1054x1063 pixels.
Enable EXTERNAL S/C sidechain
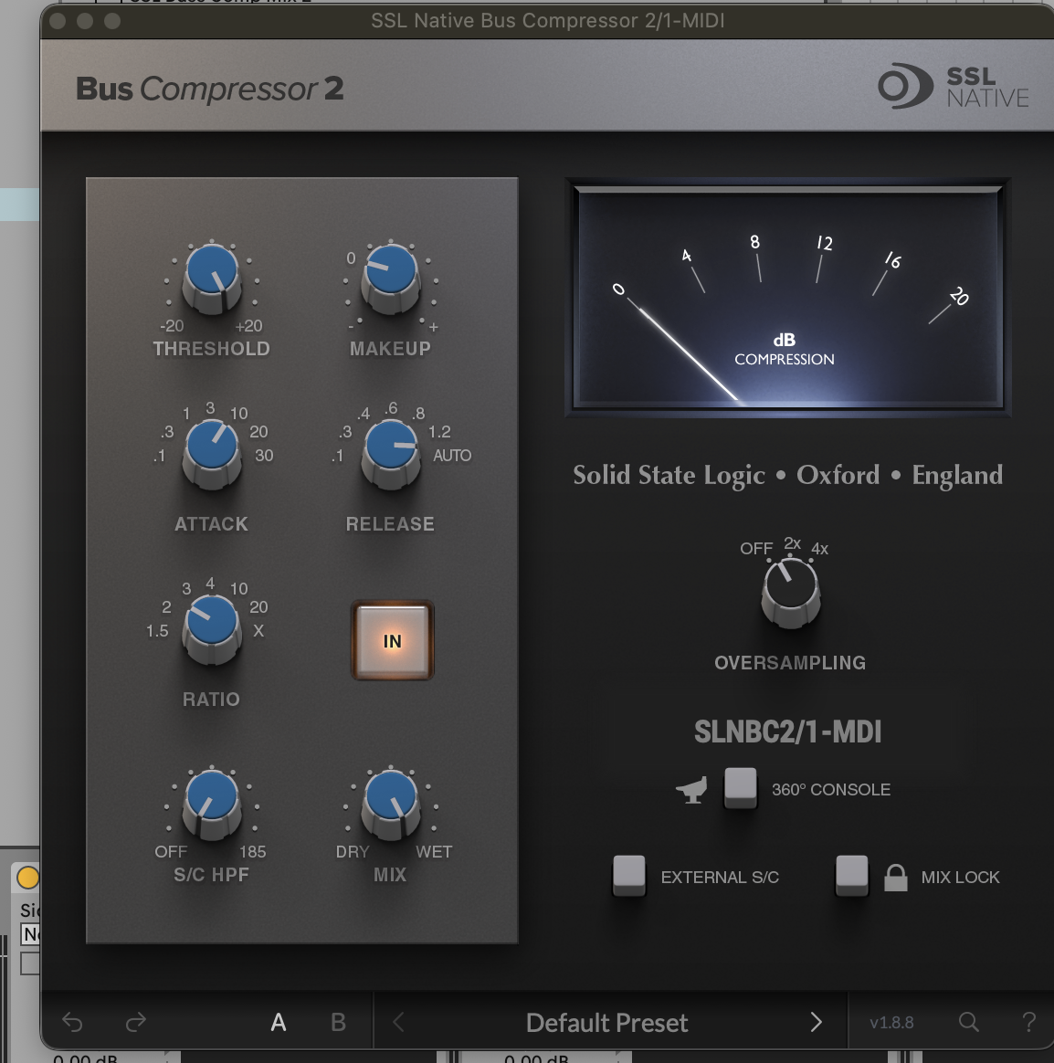(629, 875)
